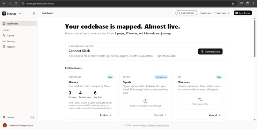This screenshot has width=257, height=129.
Task: Click the RECOMMENDED ACTION label
Action: [82, 46]
